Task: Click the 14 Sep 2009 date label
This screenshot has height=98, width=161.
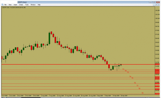Action: (x=116, y=96)
